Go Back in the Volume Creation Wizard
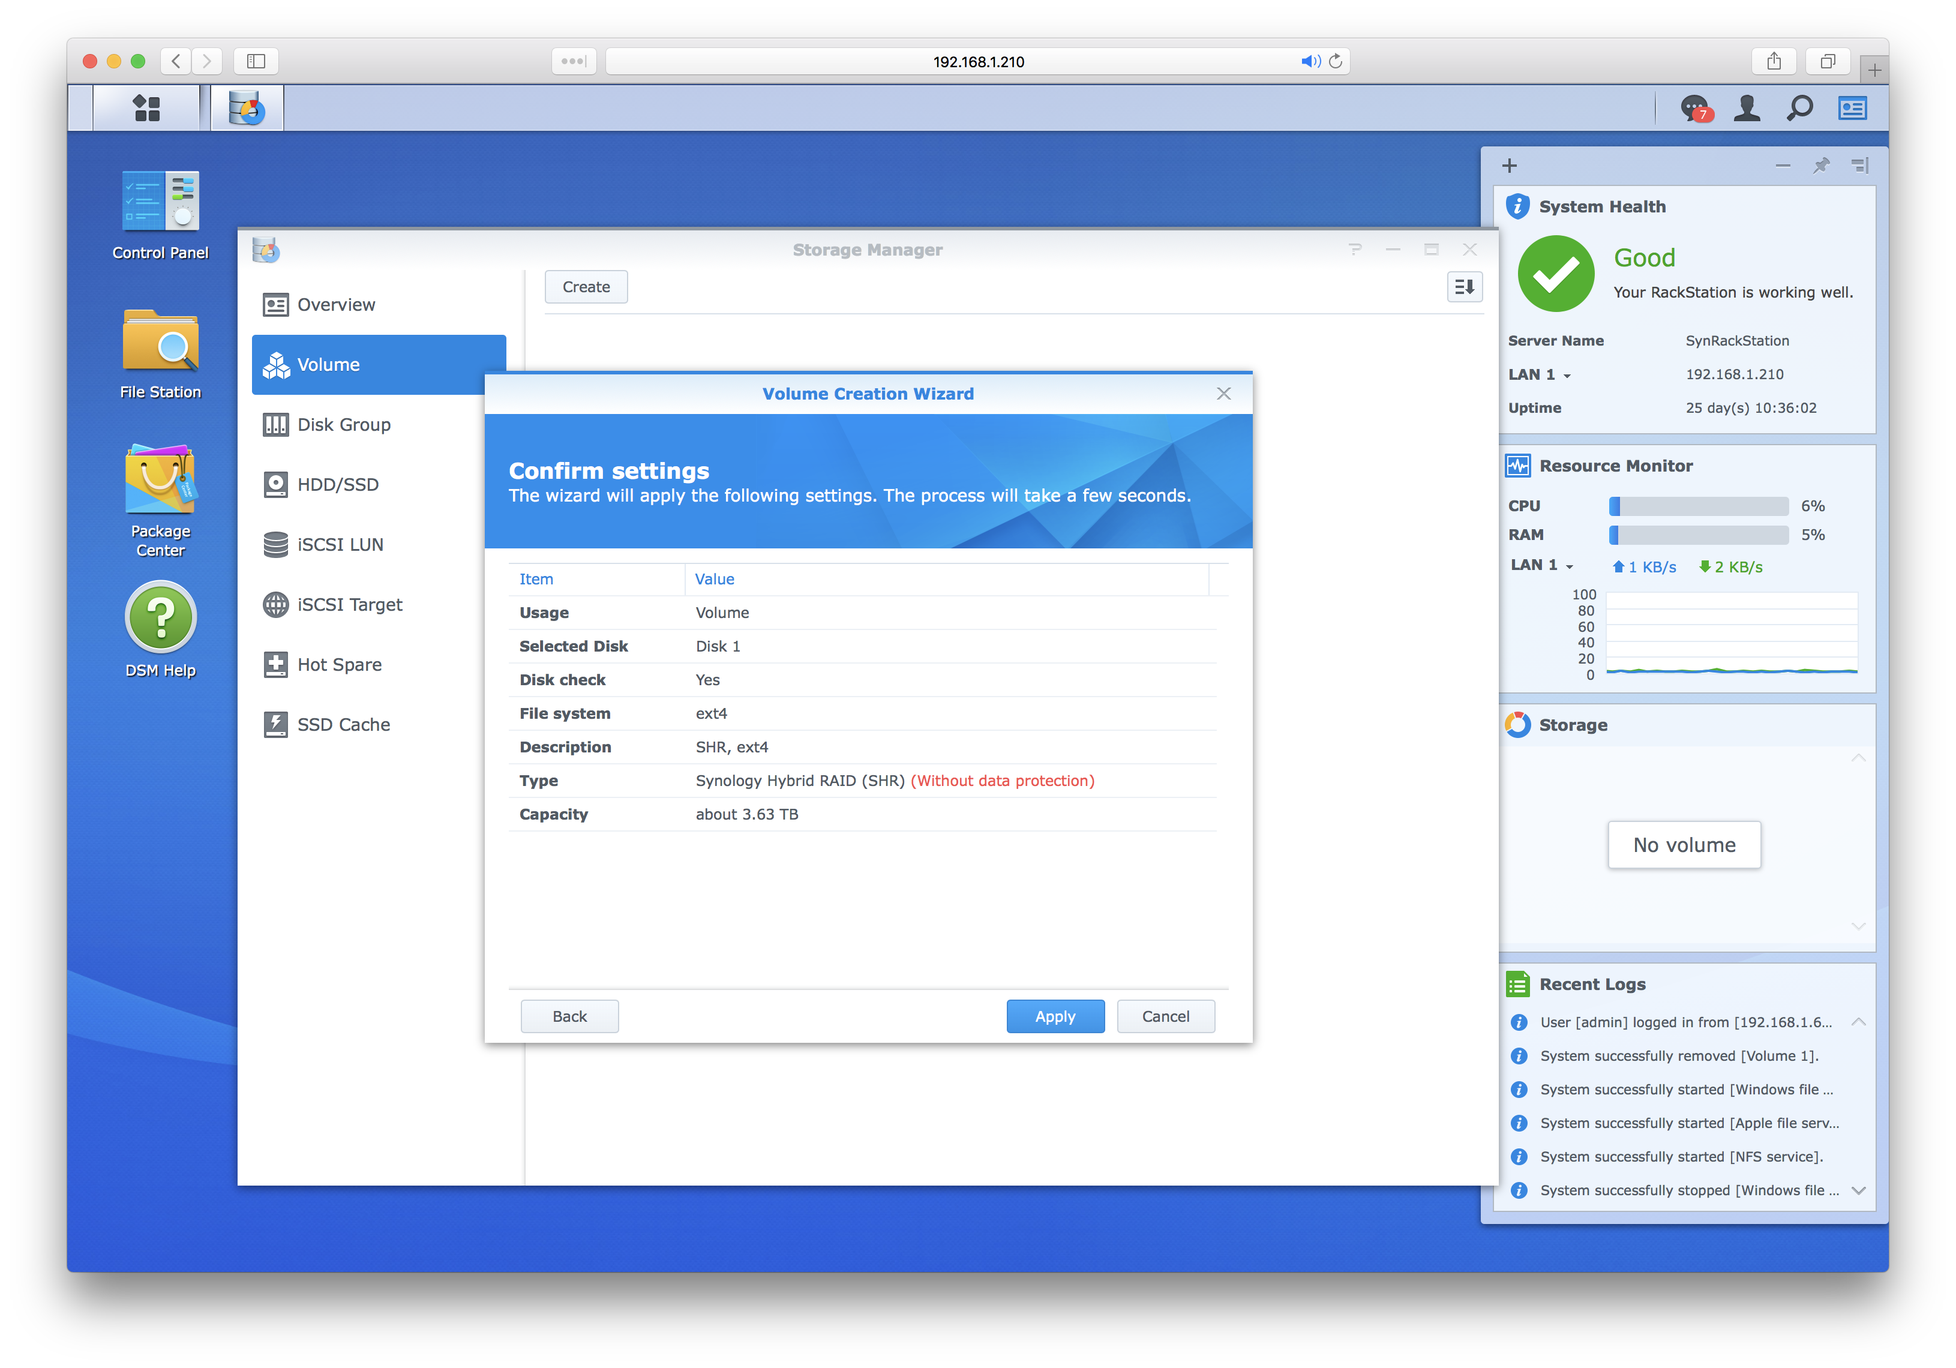The width and height of the screenshot is (1956, 1368). click(x=569, y=1015)
